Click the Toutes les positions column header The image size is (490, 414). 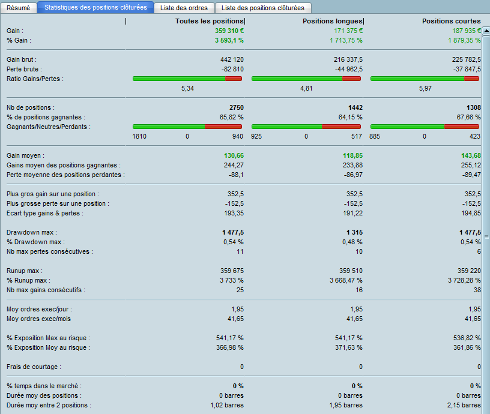209,21
